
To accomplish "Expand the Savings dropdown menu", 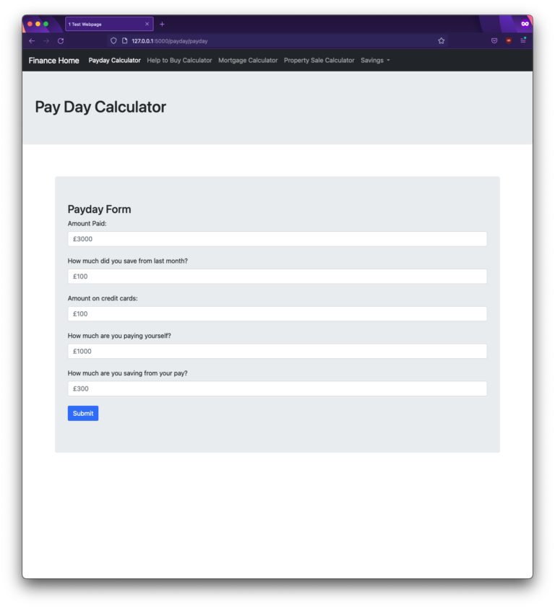I will [x=374, y=61].
